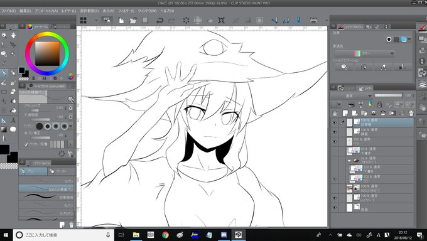Select the 効果線用 pen sub tool

pyautogui.click(x=46, y=196)
